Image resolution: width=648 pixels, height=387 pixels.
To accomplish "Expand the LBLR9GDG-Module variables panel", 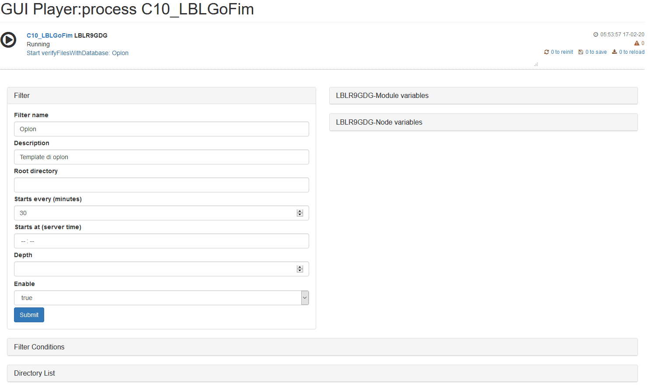I will click(483, 96).
